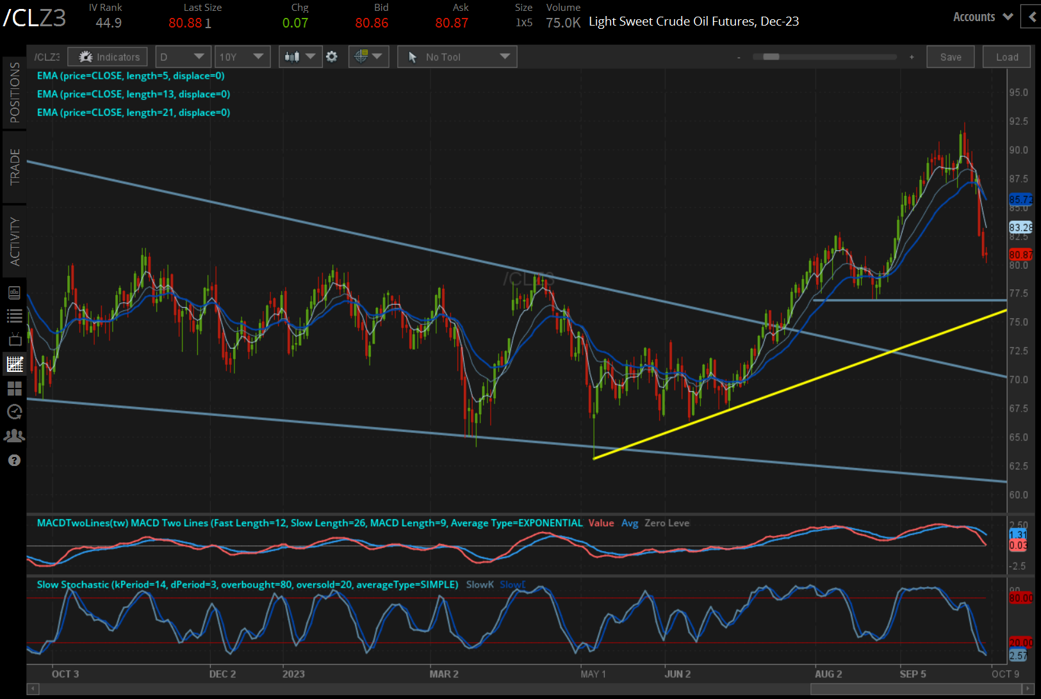Save the chart with Save button
Screen dimensions: 1041x699
[x=951, y=57]
